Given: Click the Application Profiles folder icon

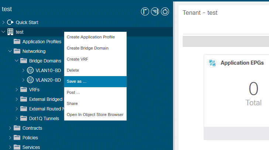Looking at the screenshot, I should (x=17, y=42).
